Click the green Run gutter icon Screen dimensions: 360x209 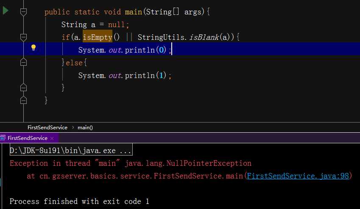[5, 11]
